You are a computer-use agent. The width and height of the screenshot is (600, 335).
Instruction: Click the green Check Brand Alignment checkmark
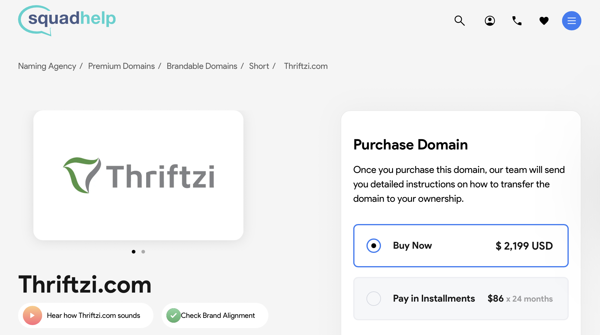173,315
